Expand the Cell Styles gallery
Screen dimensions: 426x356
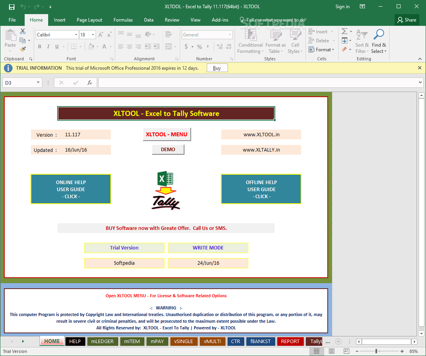pos(295,41)
